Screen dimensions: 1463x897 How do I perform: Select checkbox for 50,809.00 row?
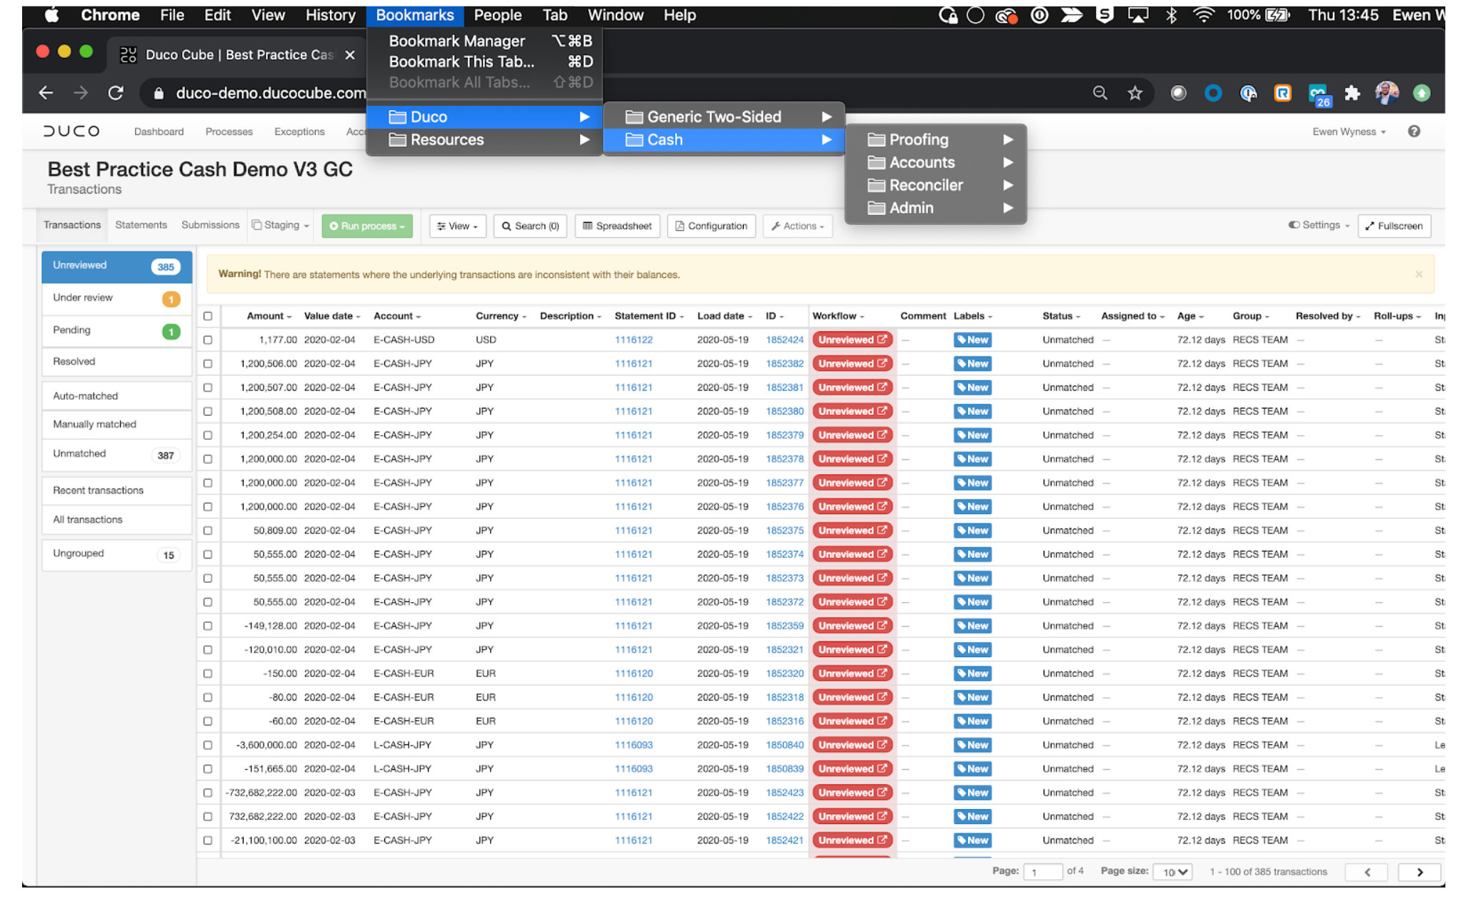coord(208,531)
